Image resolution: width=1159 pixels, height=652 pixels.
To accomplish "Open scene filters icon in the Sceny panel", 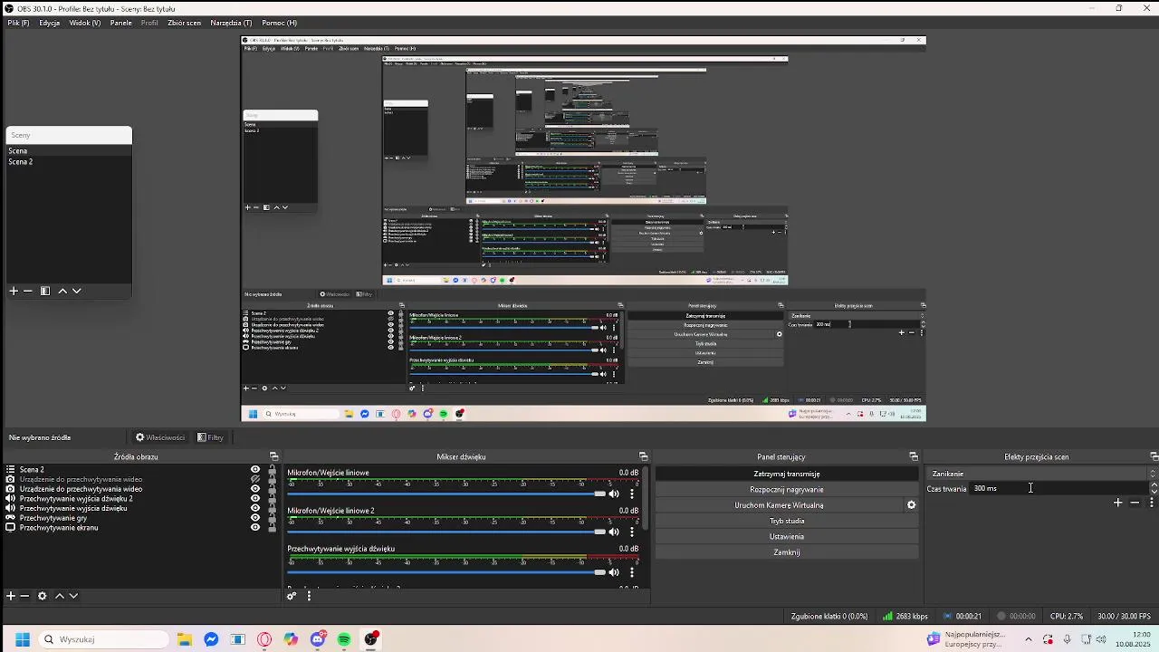I will [x=45, y=291].
